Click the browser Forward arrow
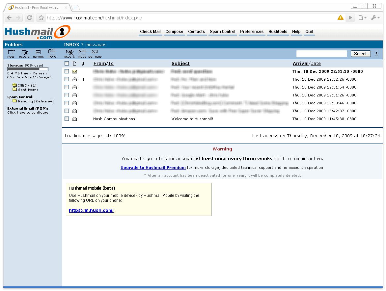The width and height of the screenshot is (386, 291). (18, 18)
